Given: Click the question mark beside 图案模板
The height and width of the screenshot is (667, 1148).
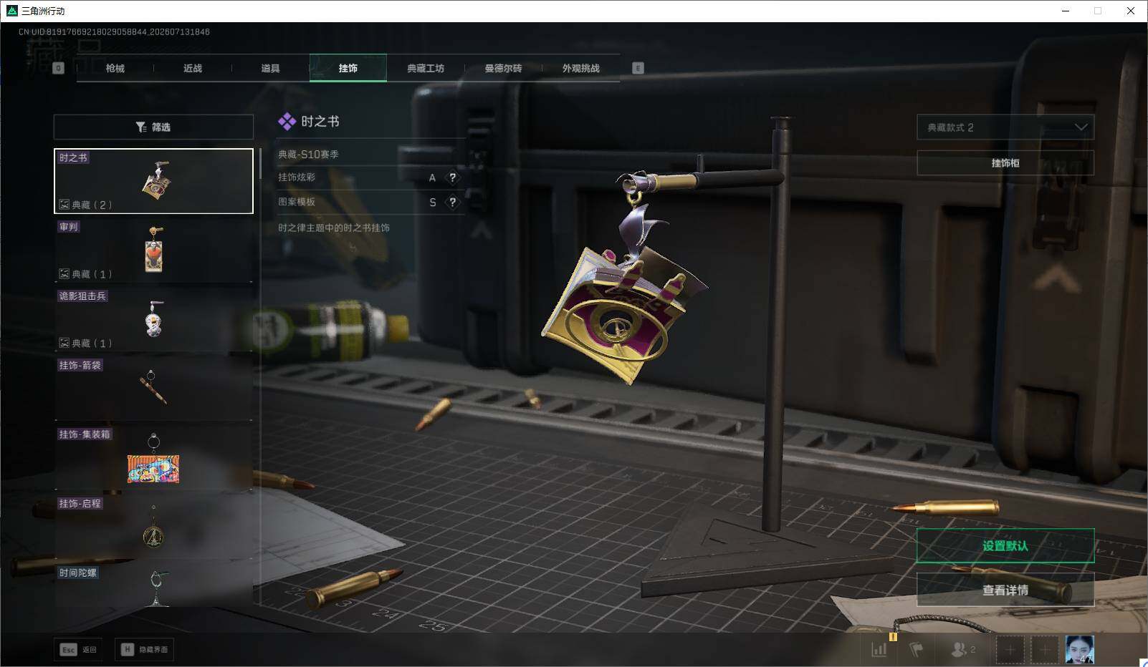Looking at the screenshot, I should (x=452, y=203).
